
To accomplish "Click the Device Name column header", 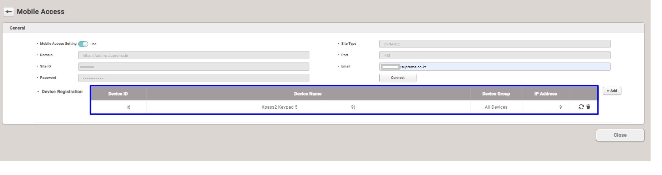I will pyautogui.click(x=308, y=94).
